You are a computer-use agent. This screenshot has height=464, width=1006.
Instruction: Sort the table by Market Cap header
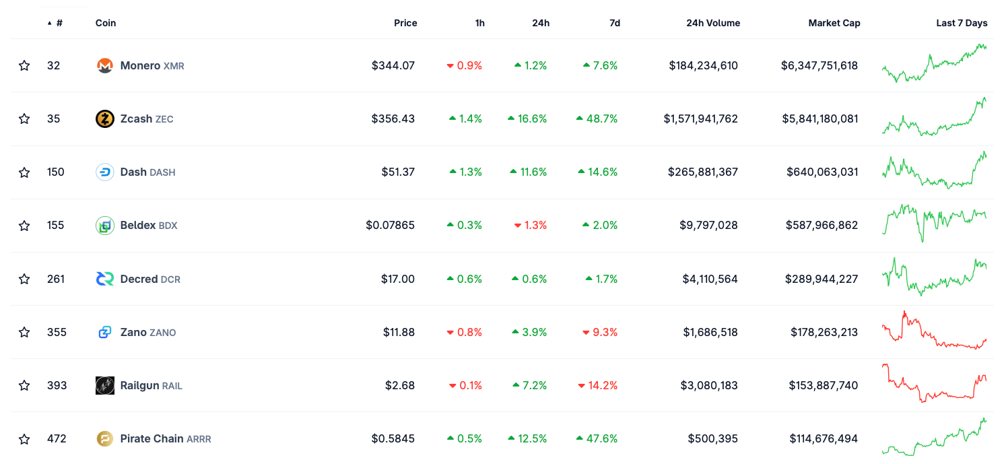point(834,23)
